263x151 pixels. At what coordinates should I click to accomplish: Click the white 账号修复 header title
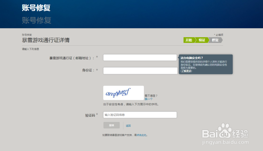(36, 8)
